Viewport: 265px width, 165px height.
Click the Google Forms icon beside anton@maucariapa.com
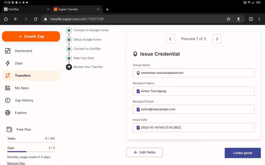coord(138,109)
